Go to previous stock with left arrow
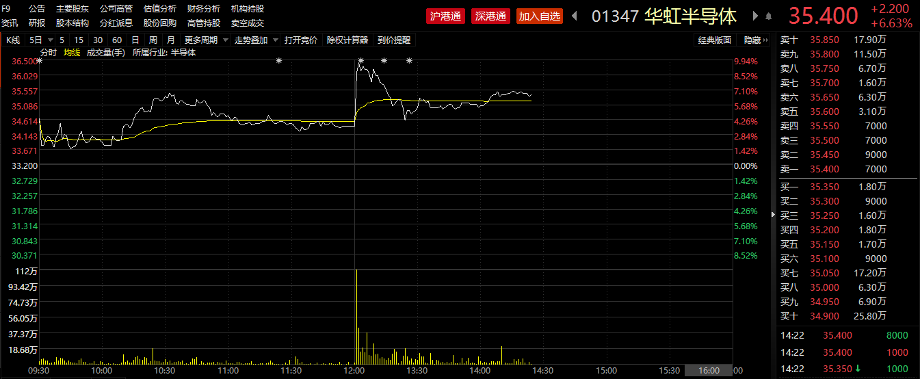The image size is (920, 379). (575, 16)
